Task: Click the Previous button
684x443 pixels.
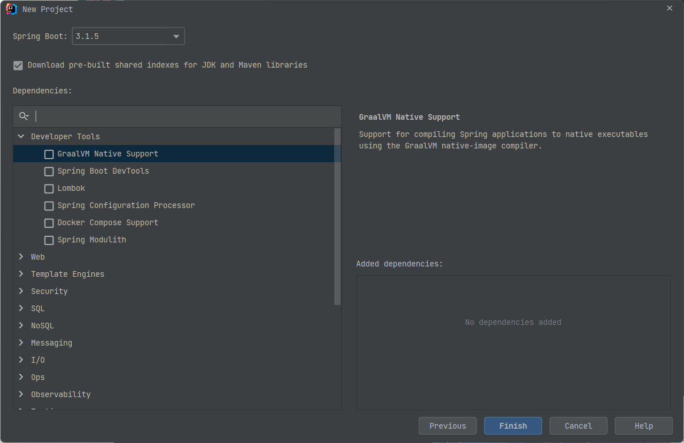Action: coord(448,426)
